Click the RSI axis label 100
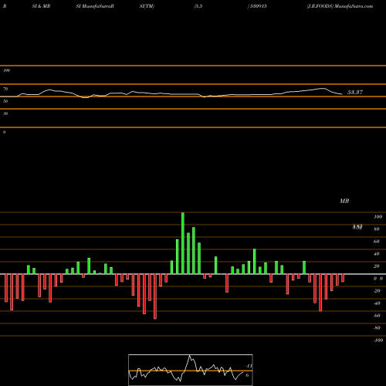386x386 pixels. [x=6, y=70]
